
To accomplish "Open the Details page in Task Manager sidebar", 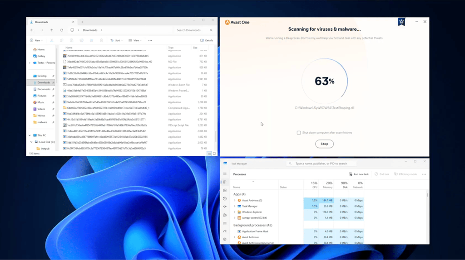I will pyautogui.click(x=225, y=223).
